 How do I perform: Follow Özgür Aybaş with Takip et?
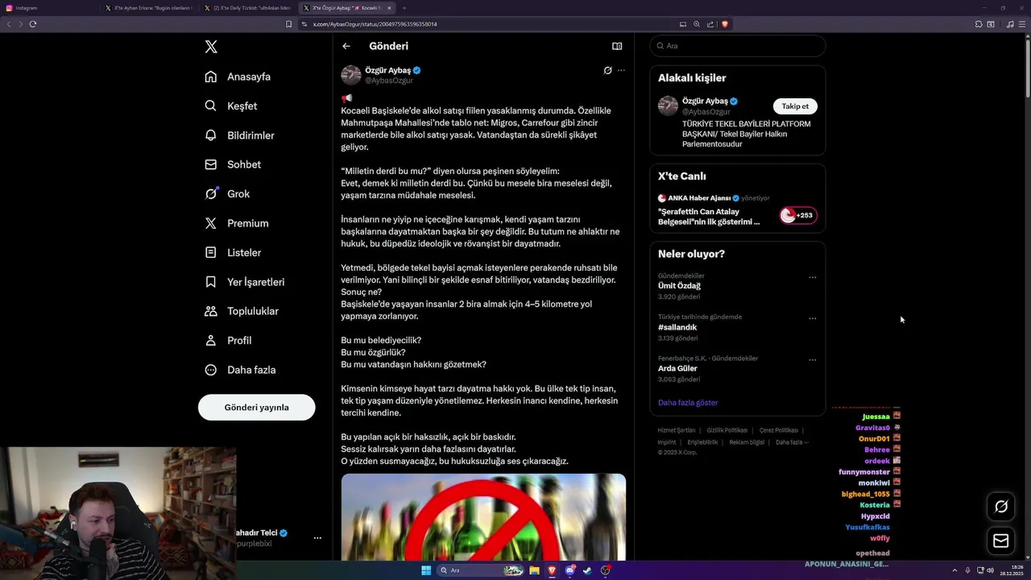tap(795, 106)
